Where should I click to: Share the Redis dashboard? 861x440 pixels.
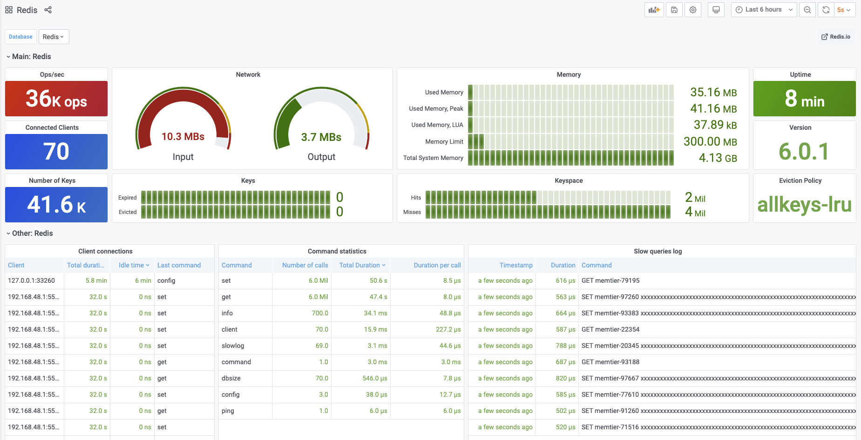[48, 10]
